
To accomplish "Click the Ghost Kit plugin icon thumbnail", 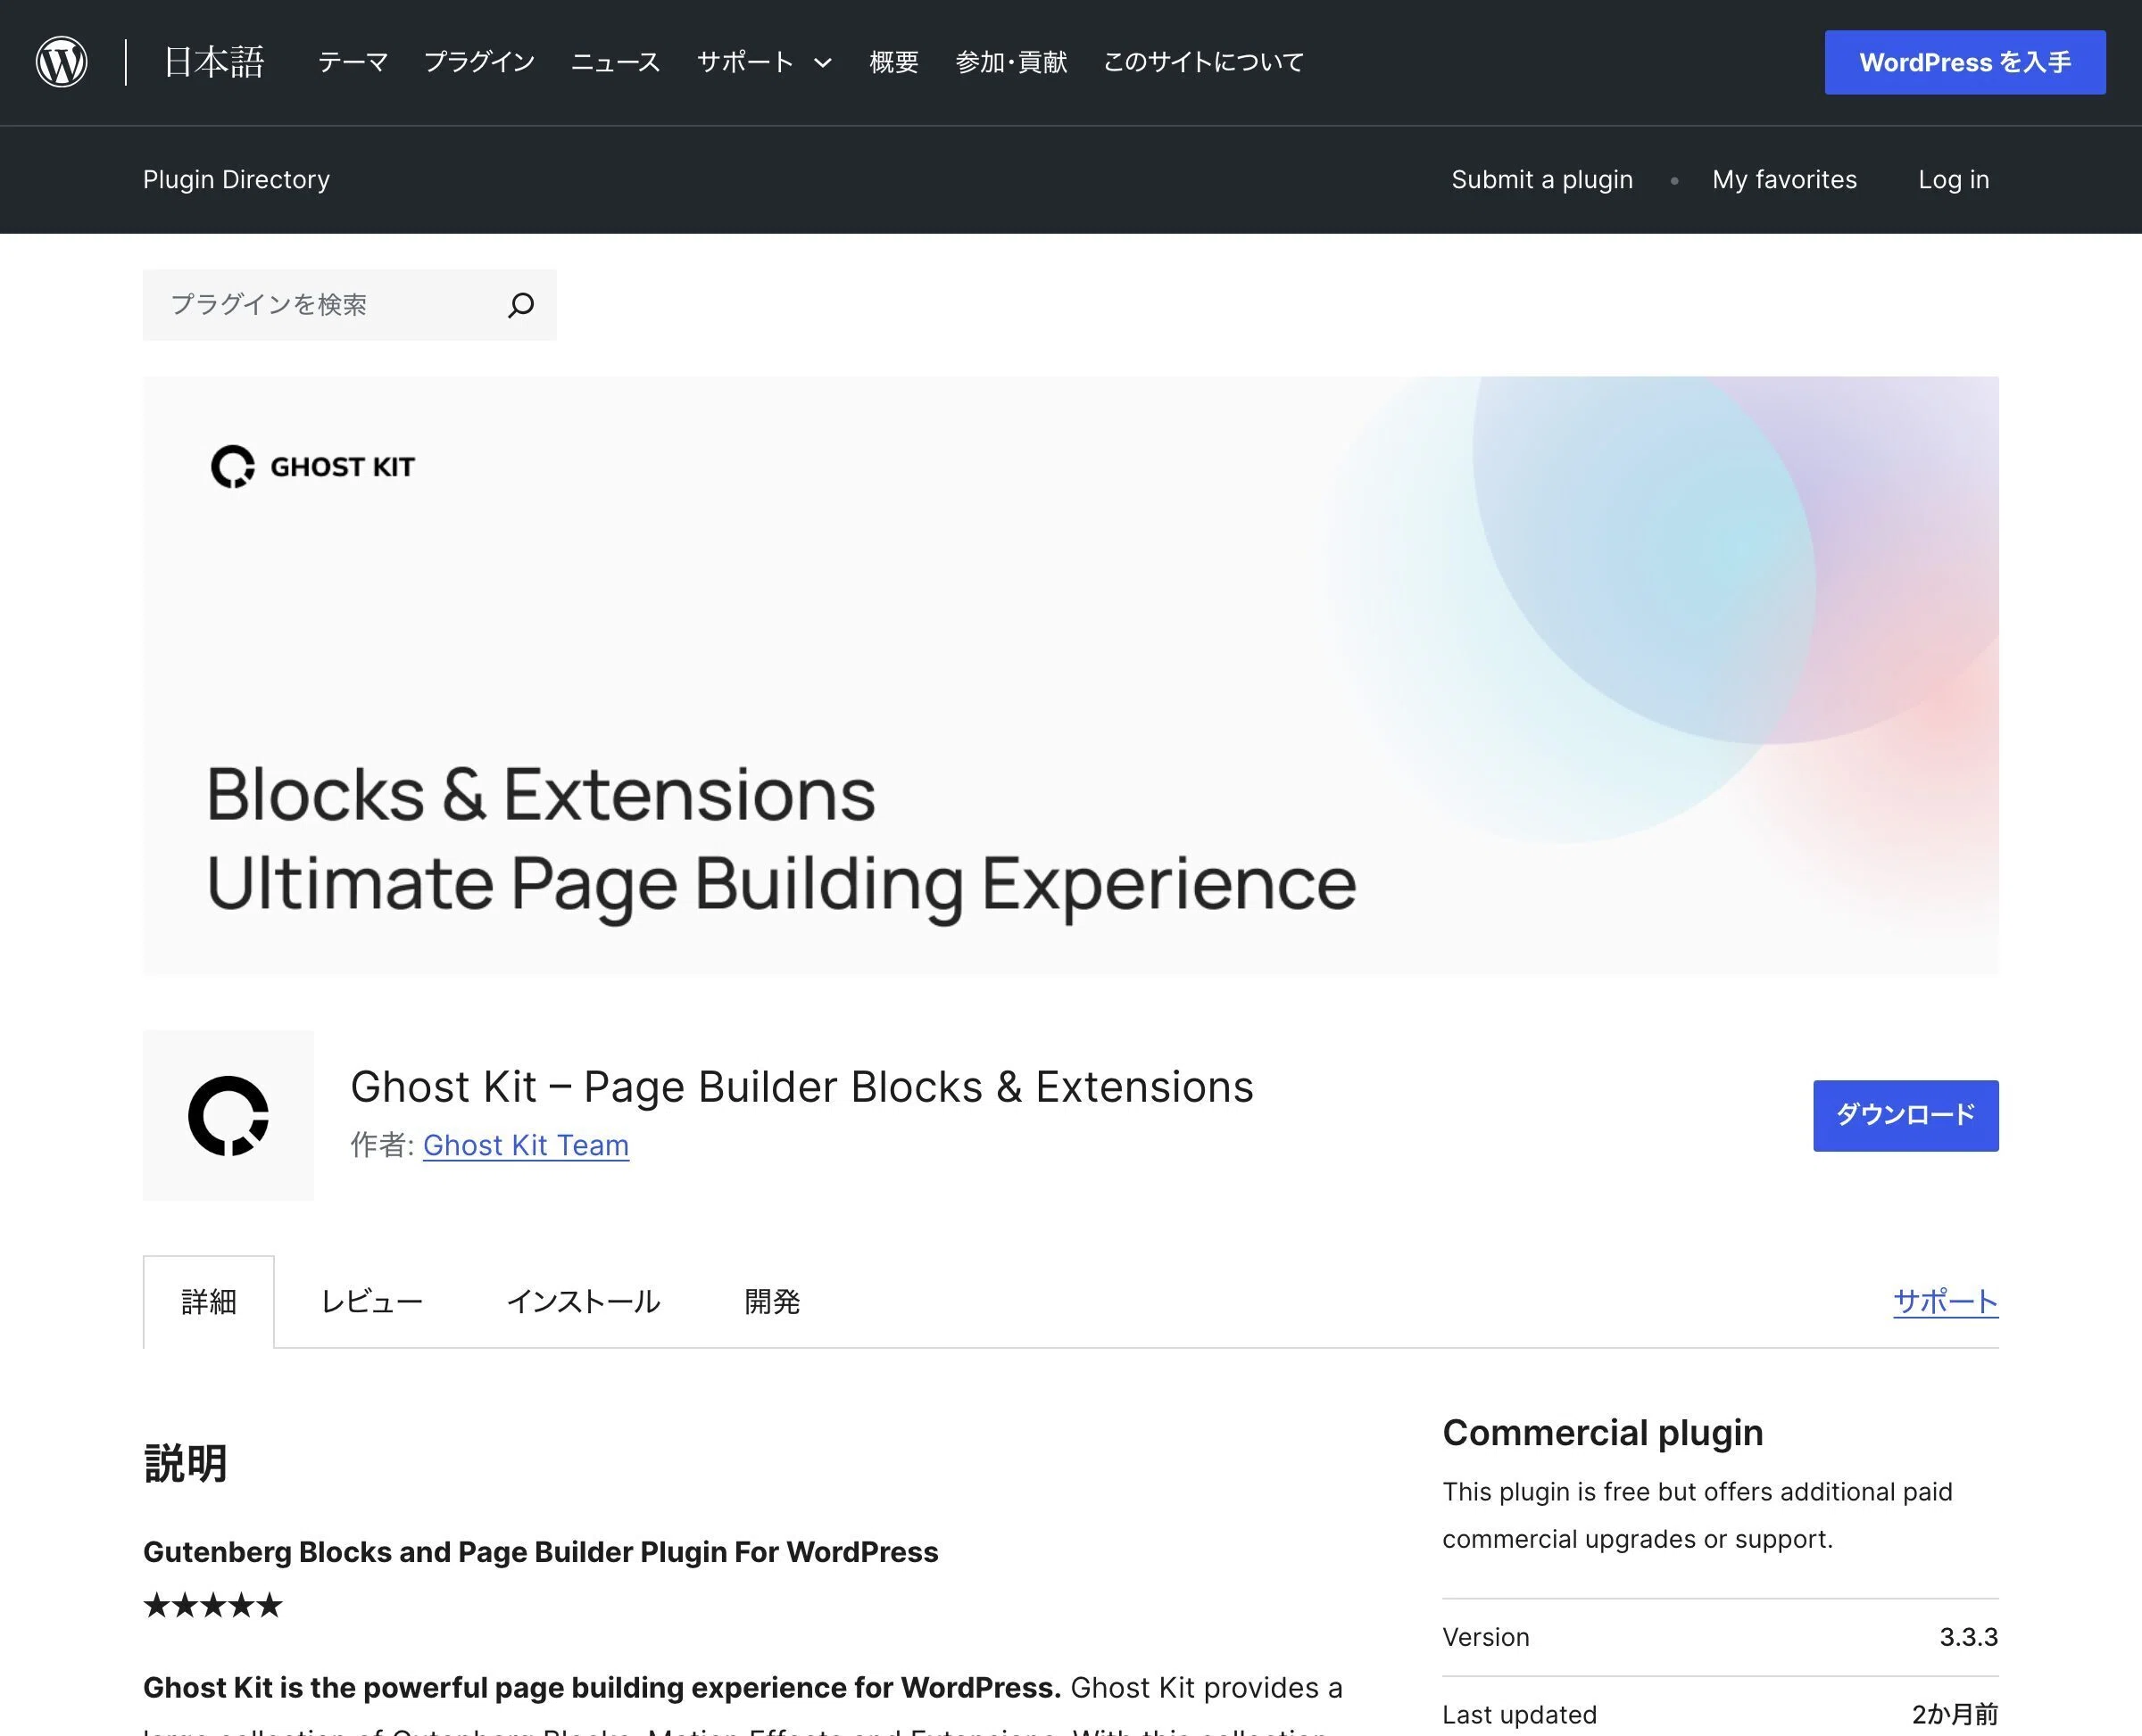I will [x=228, y=1115].
